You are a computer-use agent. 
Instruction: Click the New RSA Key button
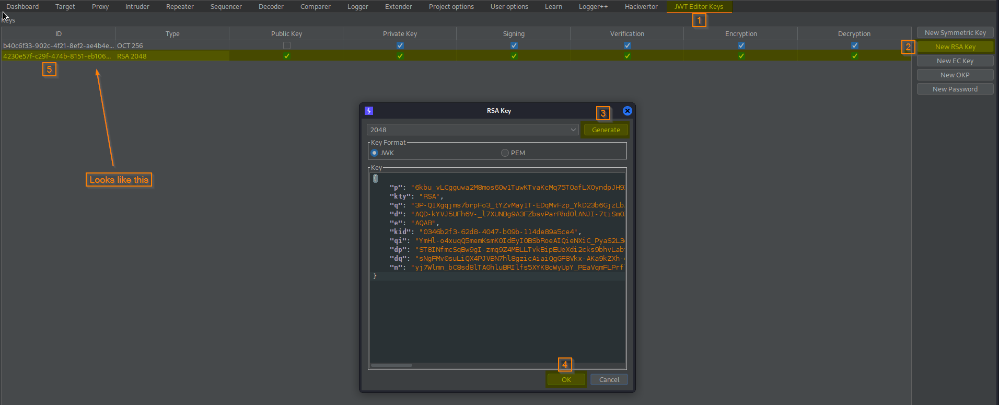(955, 47)
